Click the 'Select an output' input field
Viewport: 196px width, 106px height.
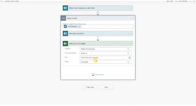(x=98, y=26)
